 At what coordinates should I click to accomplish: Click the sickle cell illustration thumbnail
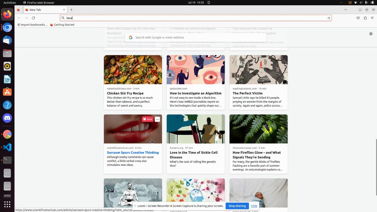[x=196, y=129]
